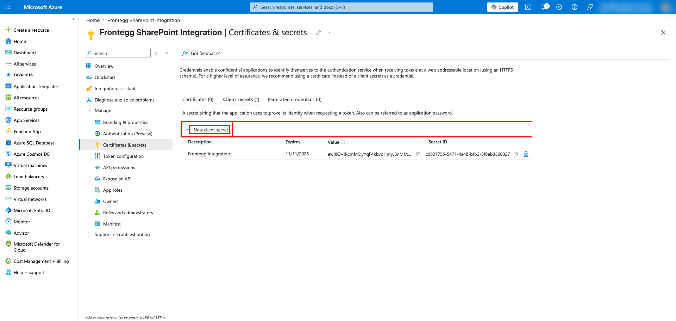This screenshot has width=676, height=321.
Task: Click the Storage accounts icon
Action: (x=8, y=188)
